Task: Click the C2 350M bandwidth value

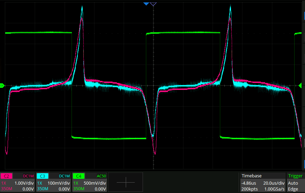Action: [x=7, y=189]
